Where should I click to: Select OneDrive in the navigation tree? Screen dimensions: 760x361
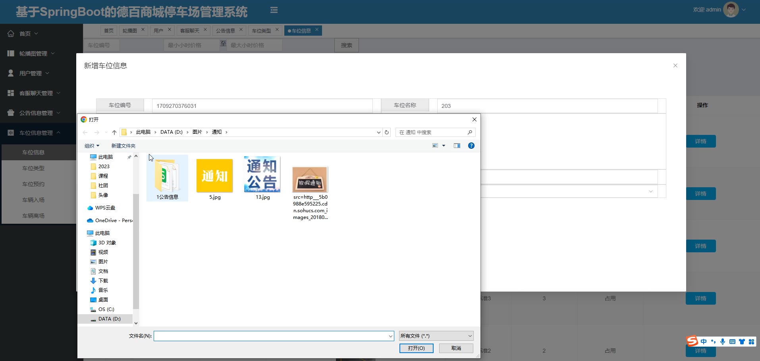click(x=110, y=221)
